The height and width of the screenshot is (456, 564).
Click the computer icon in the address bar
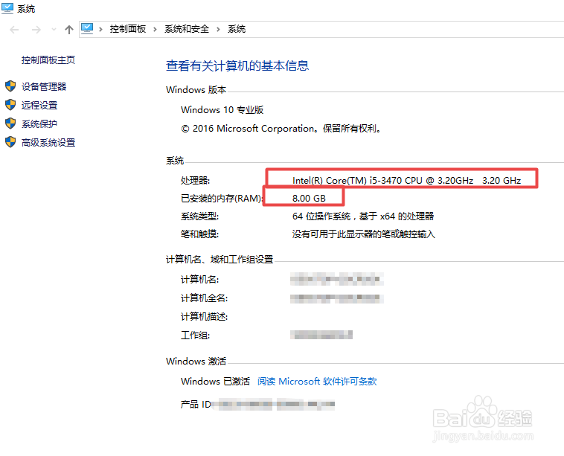click(87, 29)
